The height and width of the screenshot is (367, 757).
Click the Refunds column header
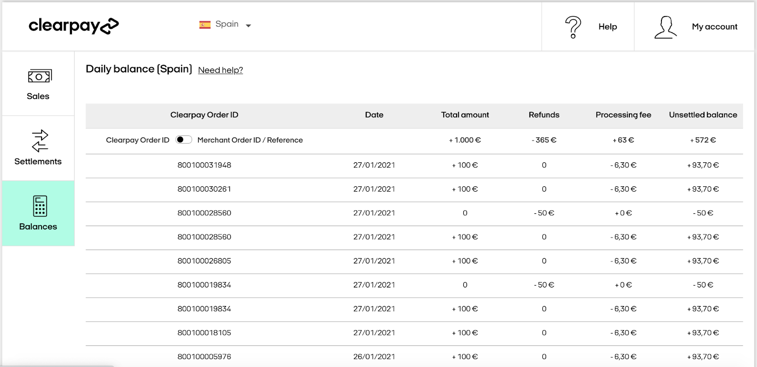click(544, 115)
